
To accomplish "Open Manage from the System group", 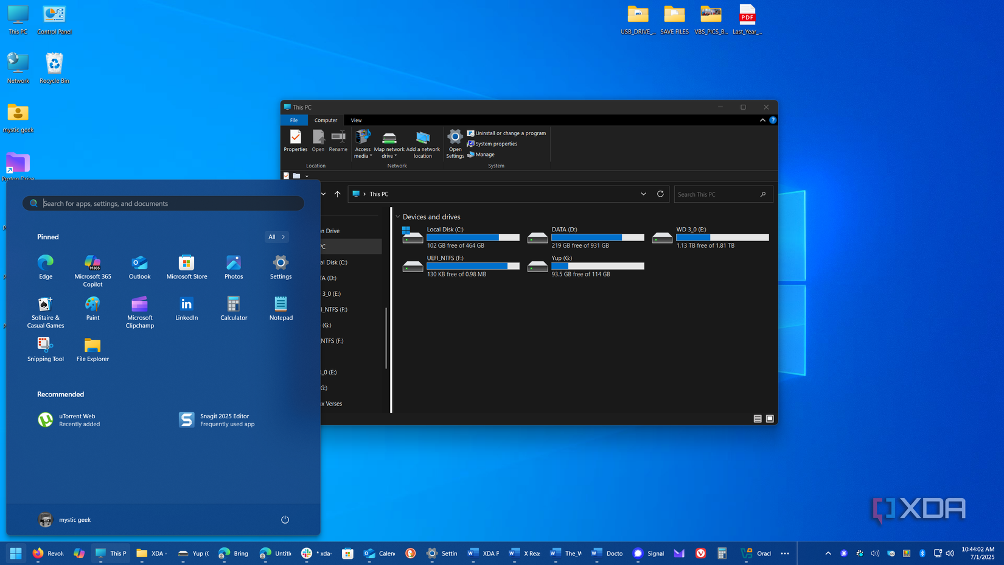I will [x=481, y=154].
